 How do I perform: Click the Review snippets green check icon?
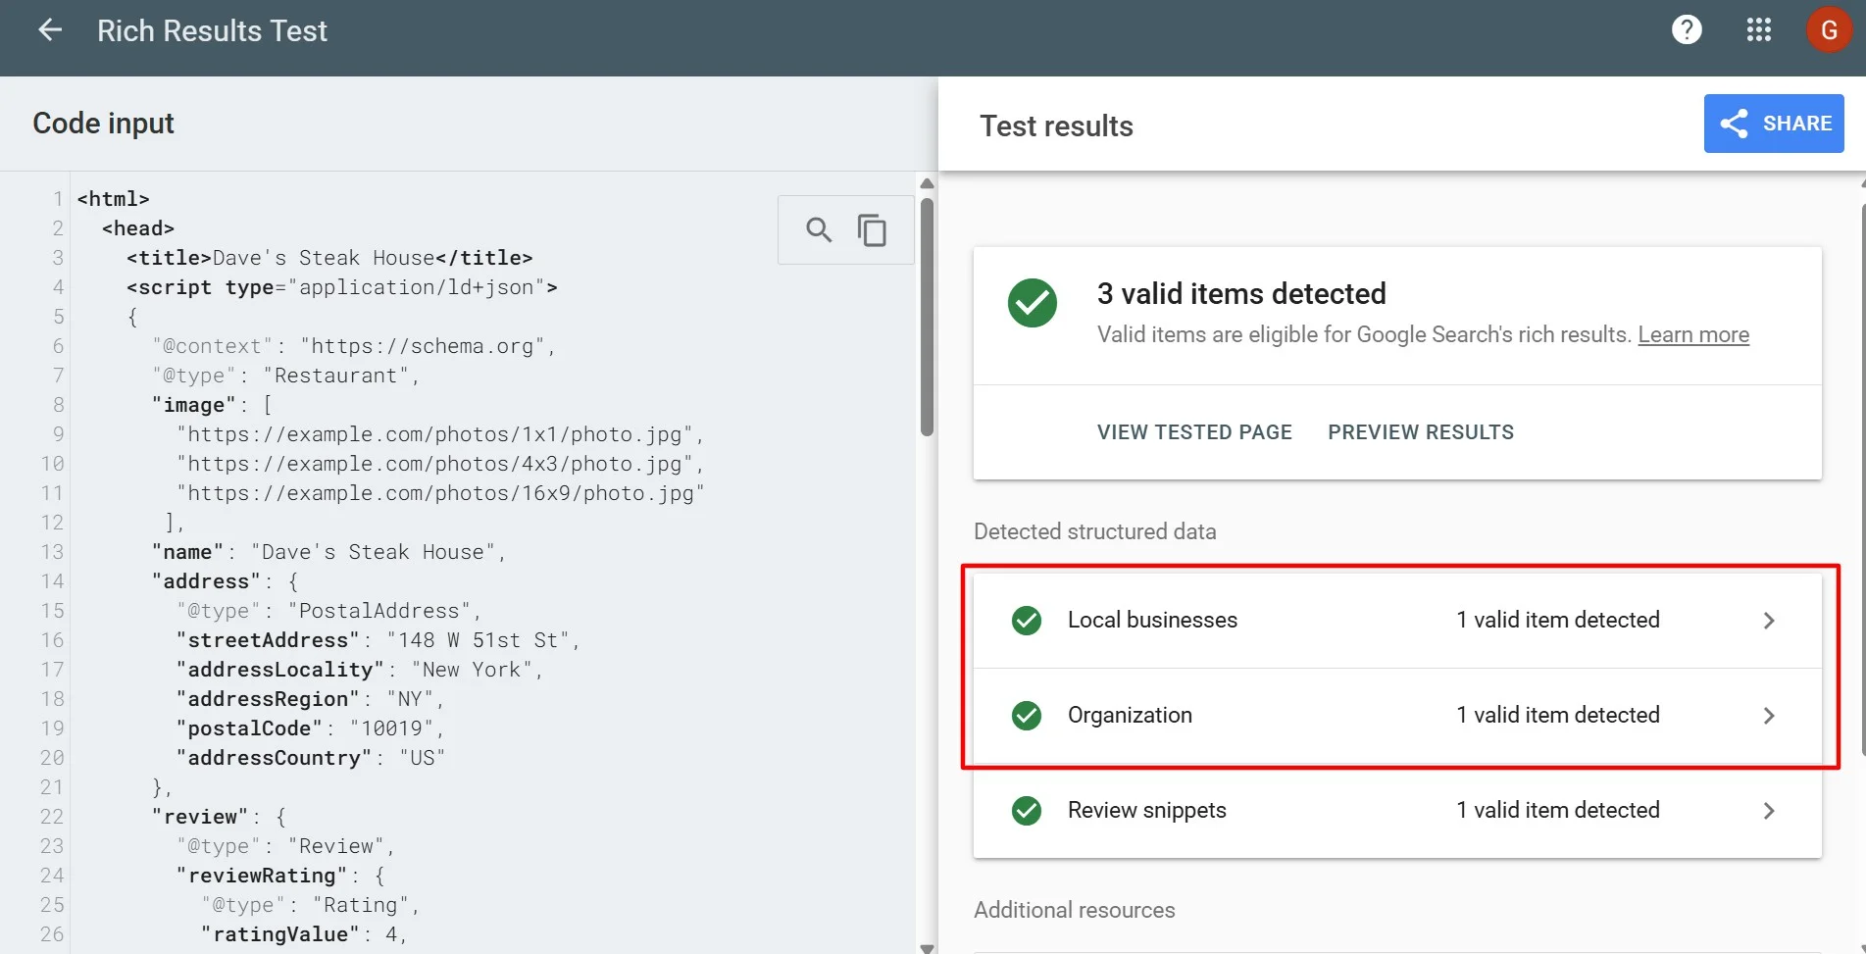[1027, 811]
